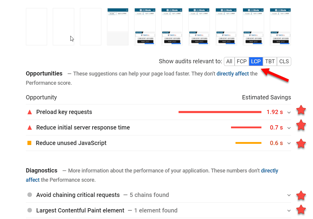Expand the Preload key requests audit

click(289, 112)
